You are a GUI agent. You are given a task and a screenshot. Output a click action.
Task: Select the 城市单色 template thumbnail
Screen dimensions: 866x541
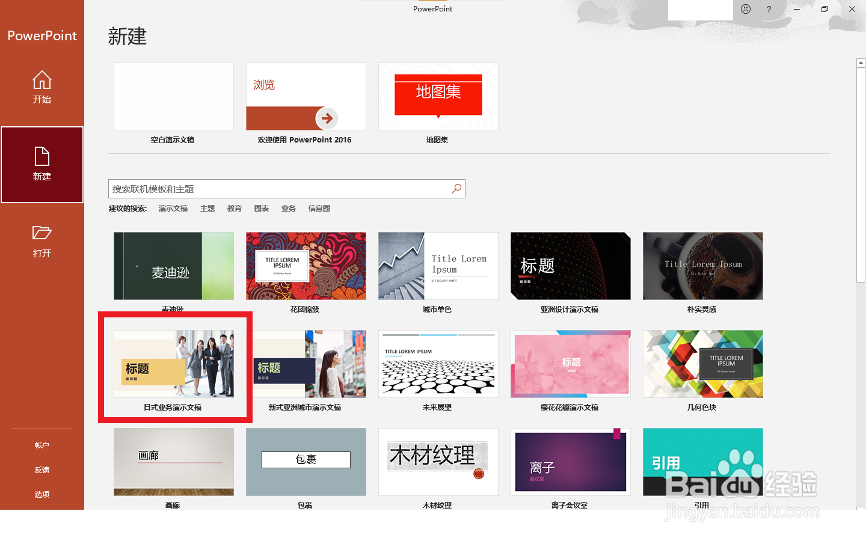pos(438,266)
